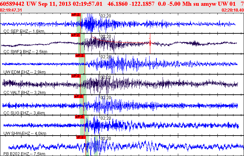Click the 02:20 time label on VALT trace
Image resolution: width=244 pixels, height=156 pixels.
tap(106, 77)
